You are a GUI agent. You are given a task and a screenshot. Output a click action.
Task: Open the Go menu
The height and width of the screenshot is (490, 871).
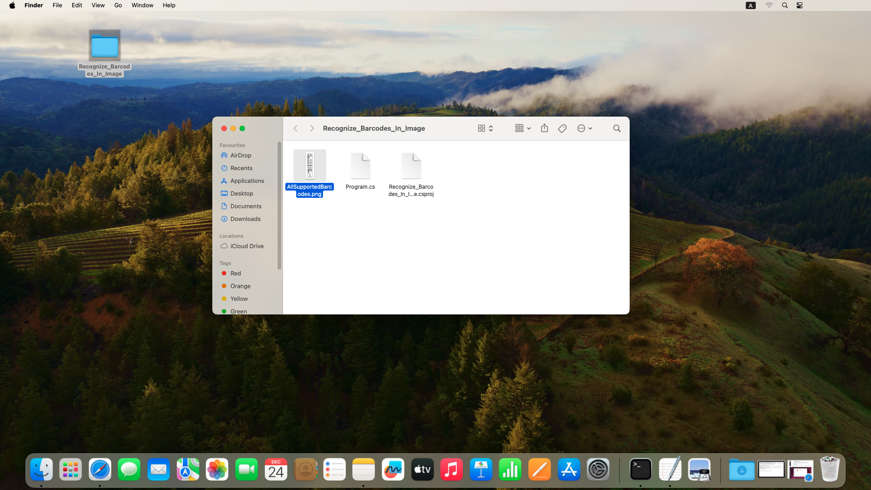click(118, 5)
